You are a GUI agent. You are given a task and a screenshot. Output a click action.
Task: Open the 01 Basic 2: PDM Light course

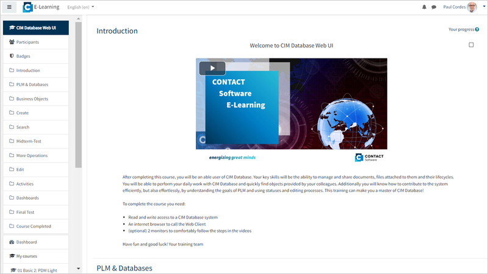(36, 270)
